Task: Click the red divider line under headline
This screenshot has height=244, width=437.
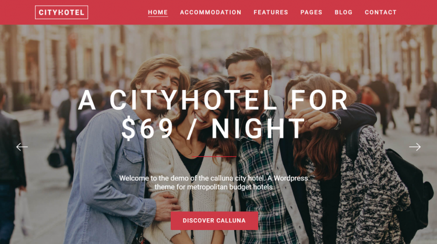Action: pos(214,156)
